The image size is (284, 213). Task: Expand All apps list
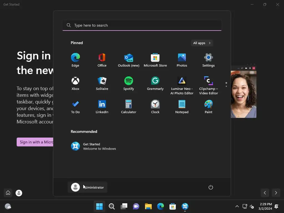tap(202, 43)
